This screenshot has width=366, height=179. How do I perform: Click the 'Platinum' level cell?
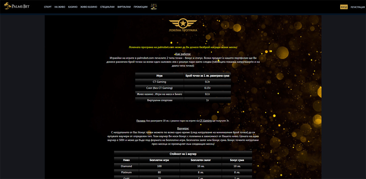click(x=126, y=172)
